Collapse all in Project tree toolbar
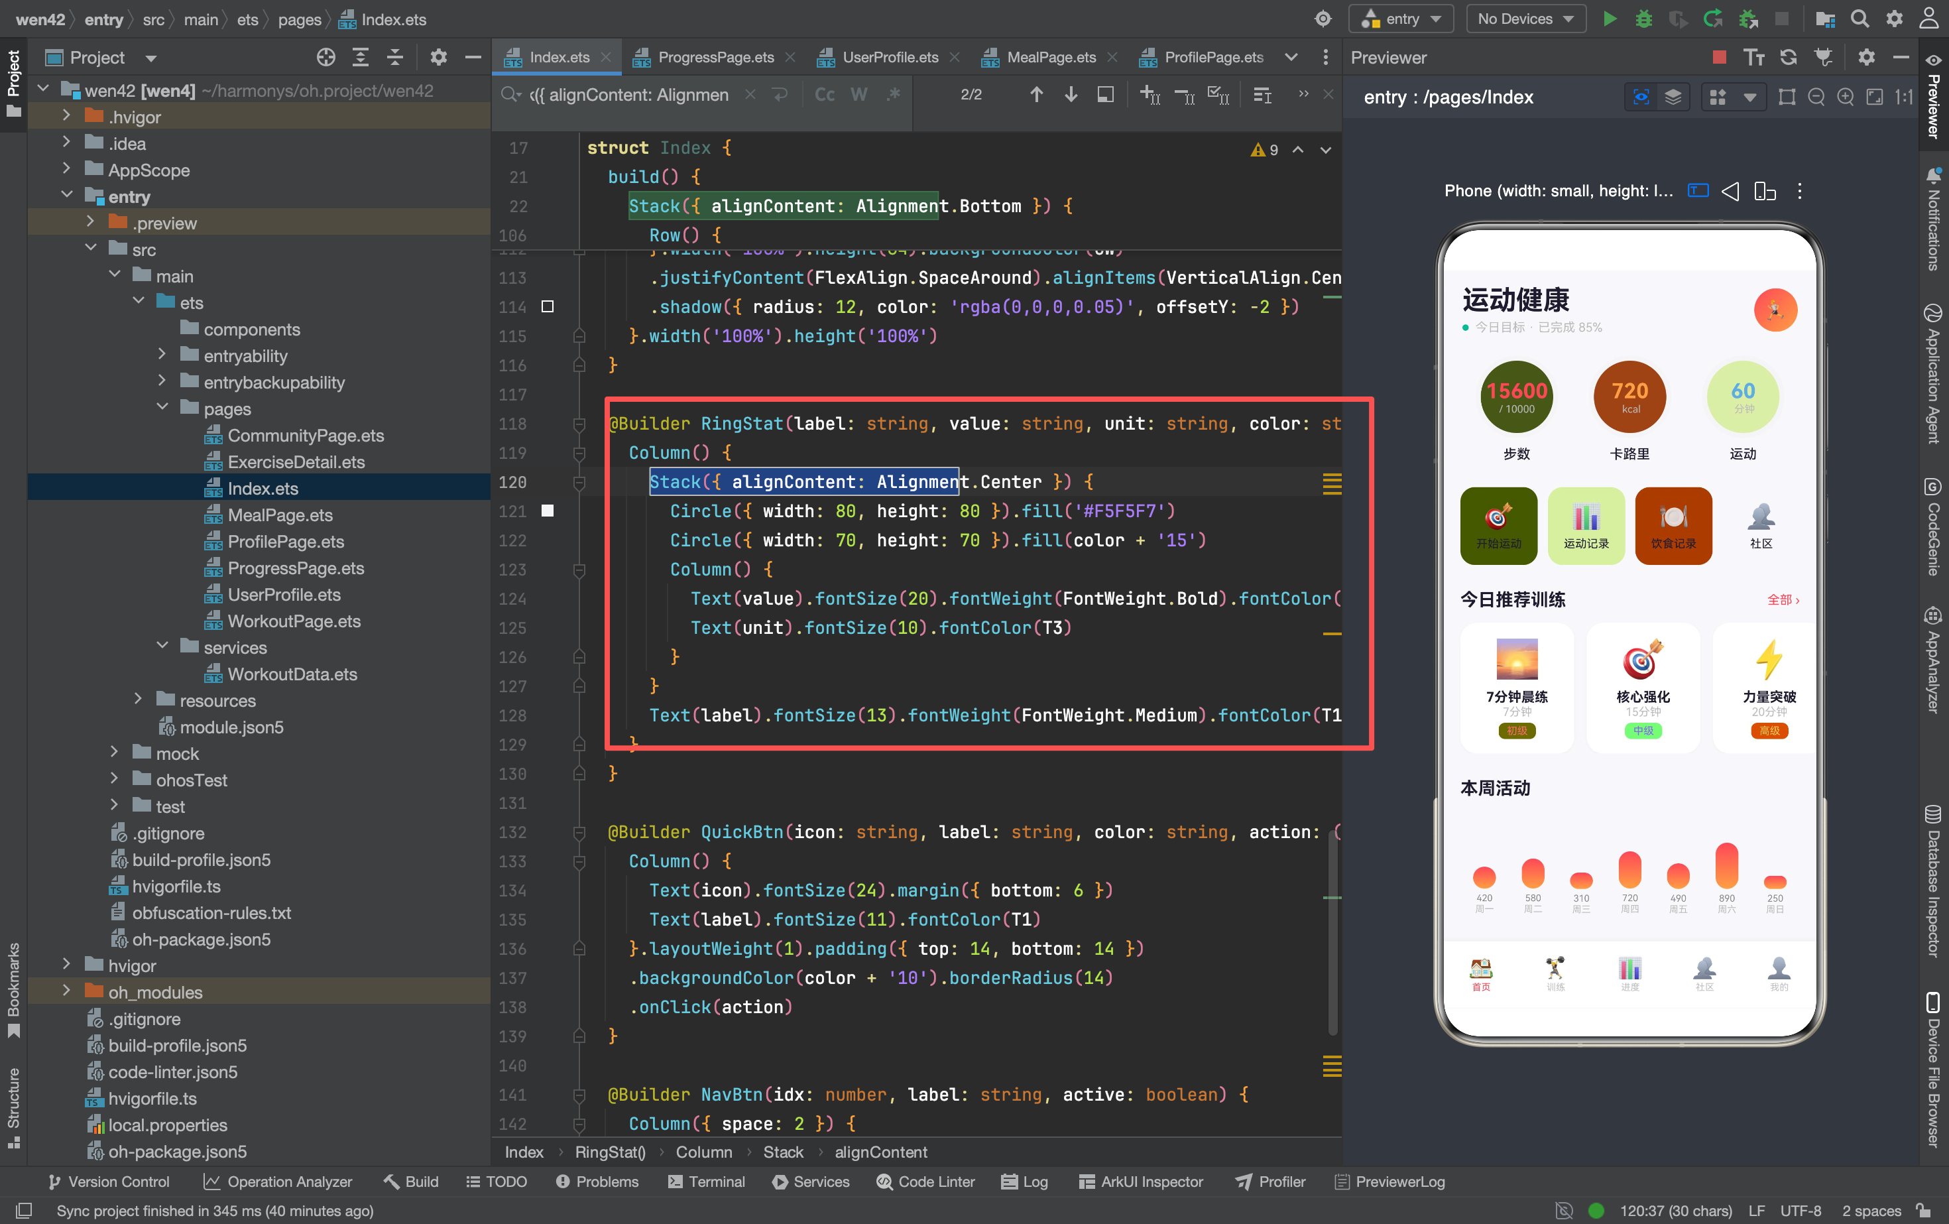The height and width of the screenshot is (1224, 1949). coord(394,58)
